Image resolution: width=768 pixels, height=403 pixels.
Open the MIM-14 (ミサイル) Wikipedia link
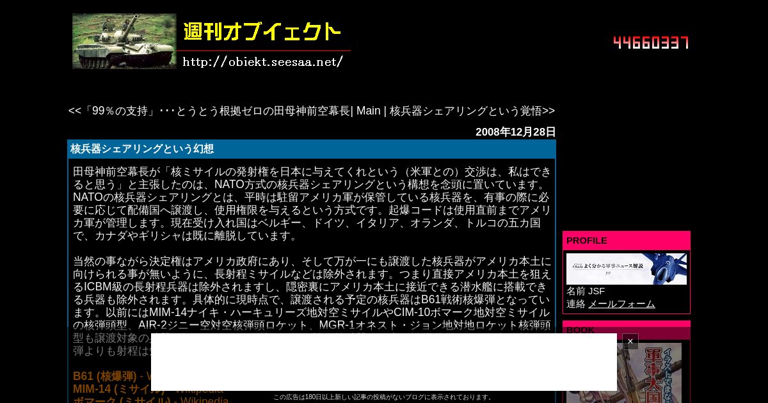[x=148, y=389]
